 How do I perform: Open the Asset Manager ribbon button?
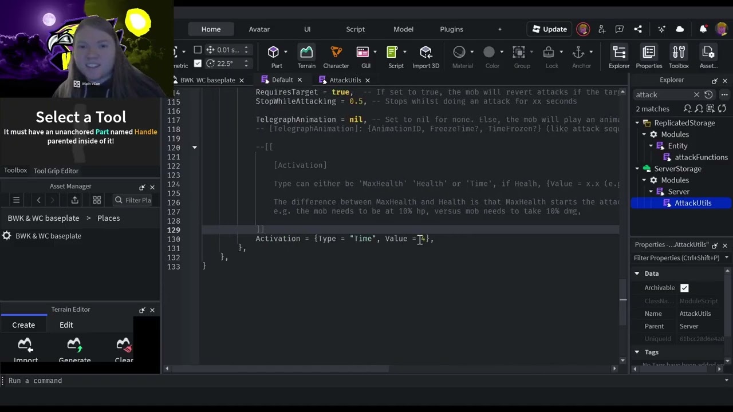[x=708, y=57]
